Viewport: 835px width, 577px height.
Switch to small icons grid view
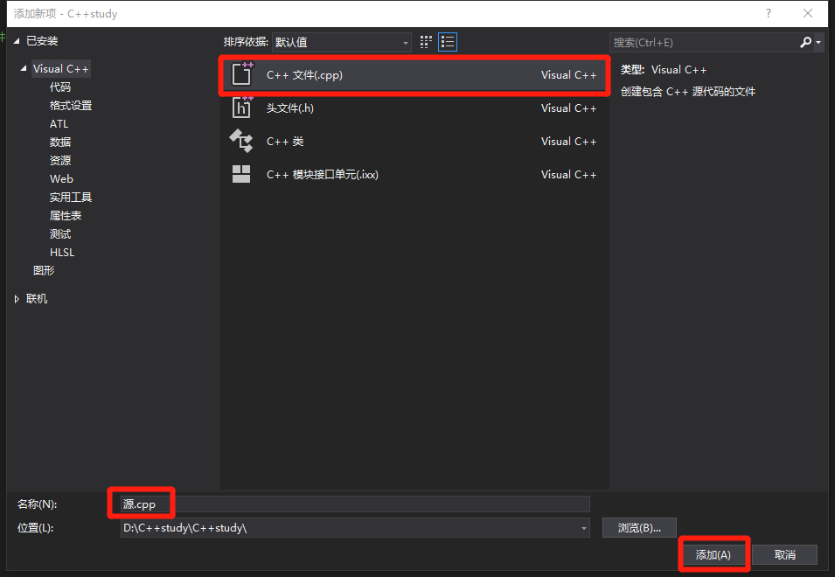(x=426, y=42)
